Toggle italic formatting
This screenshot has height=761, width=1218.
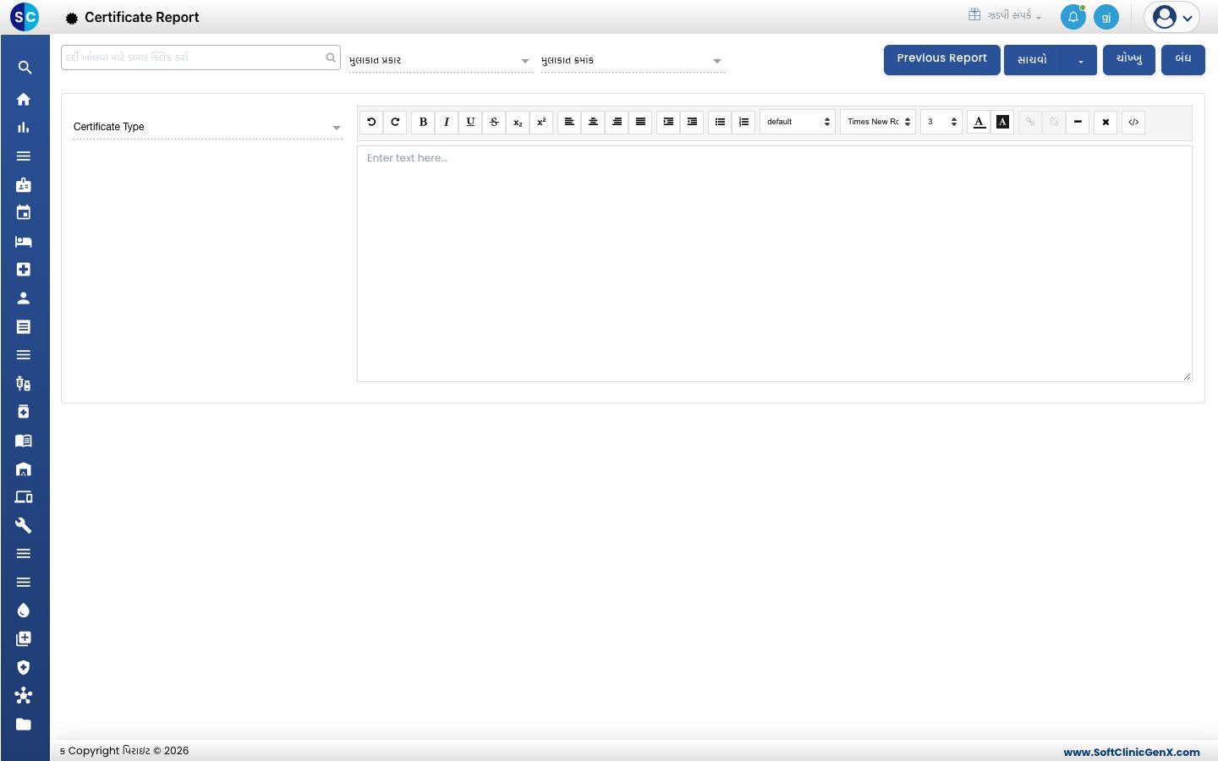tap(447, 122)
